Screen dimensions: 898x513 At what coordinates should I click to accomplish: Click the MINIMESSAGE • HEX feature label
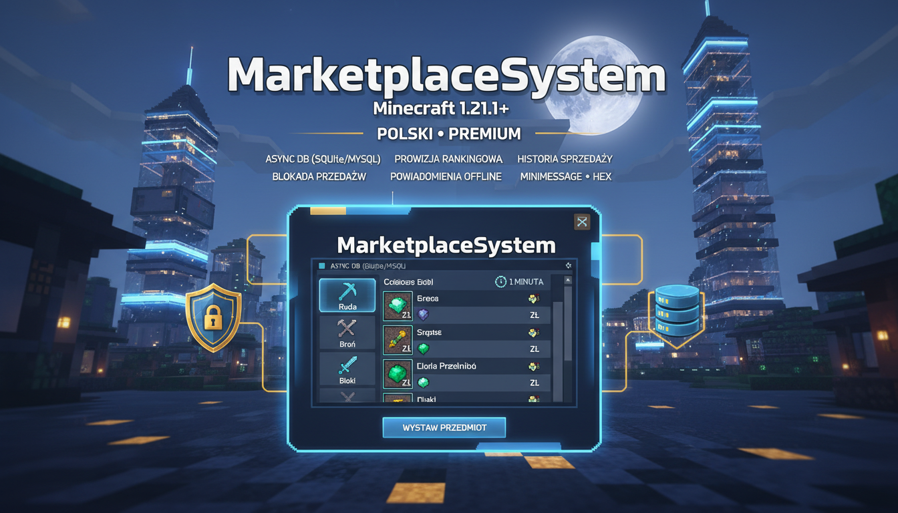tap(566, 177)
